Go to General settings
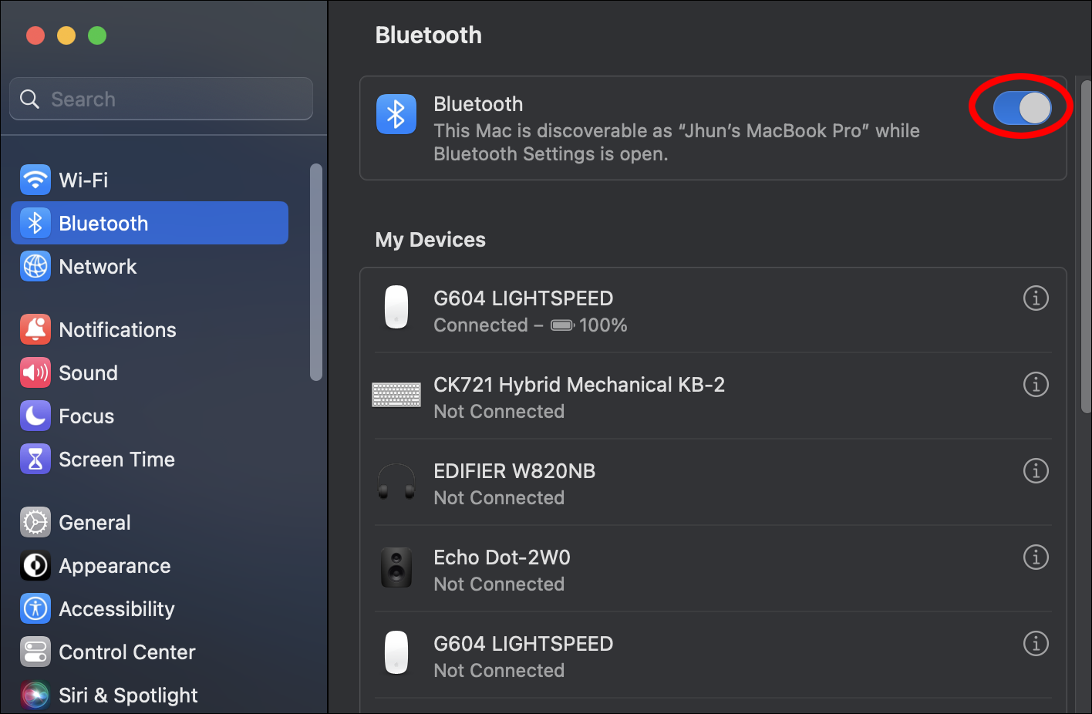 pos(94,523)
